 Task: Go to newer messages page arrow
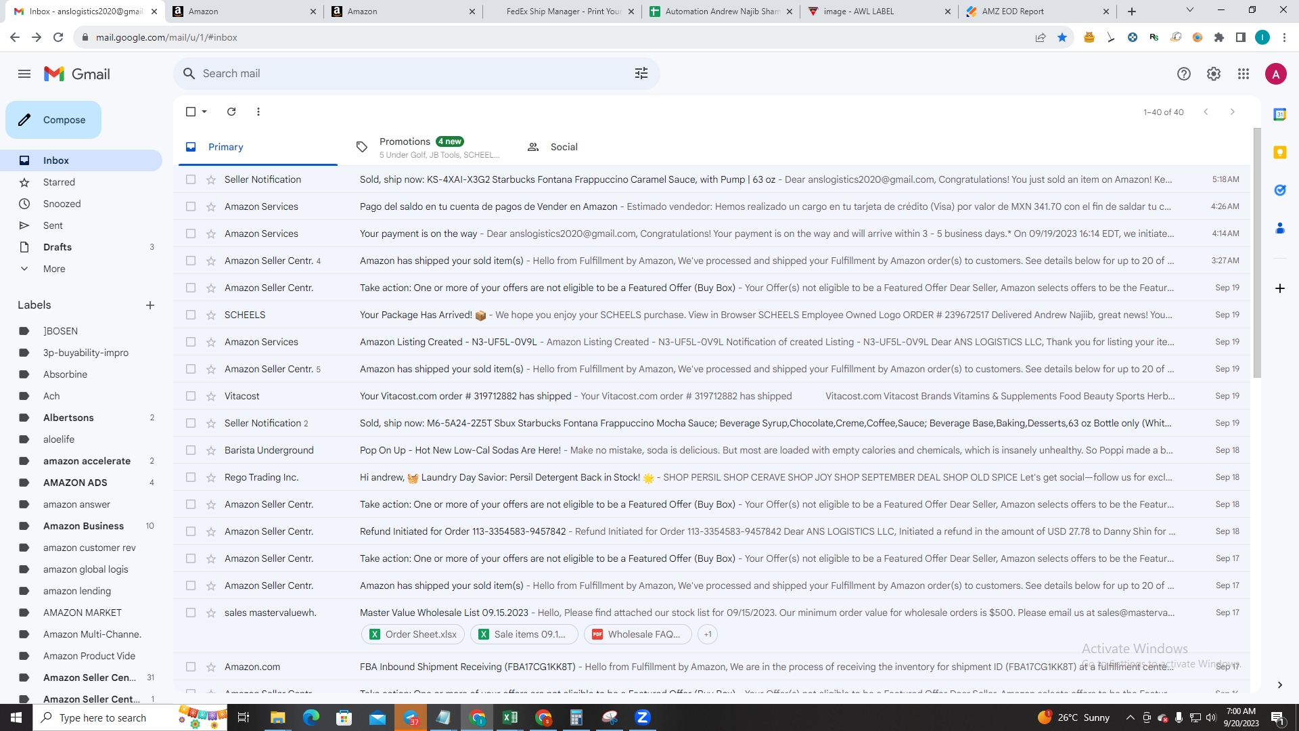click(1206, 112)
